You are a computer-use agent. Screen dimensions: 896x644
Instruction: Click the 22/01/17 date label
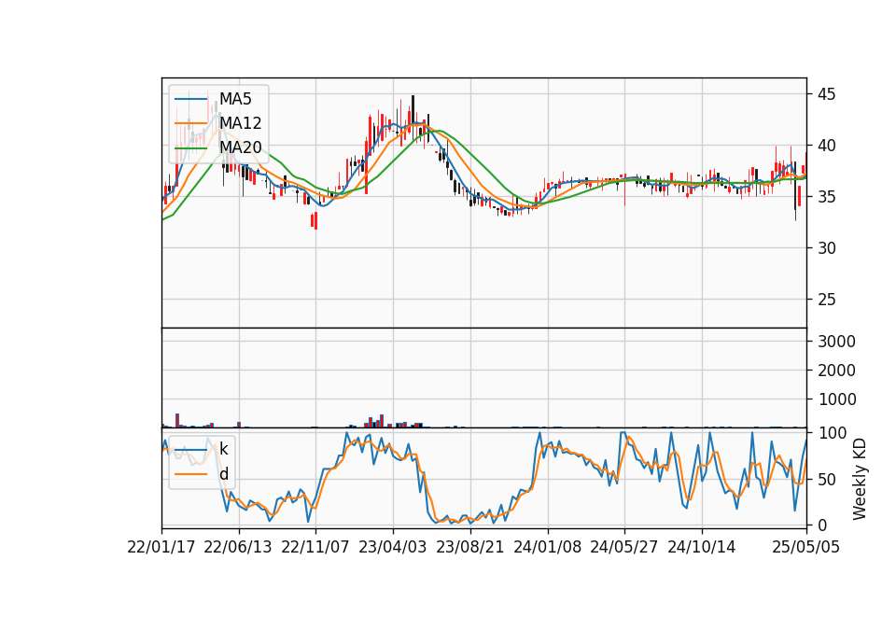[161, 547]
